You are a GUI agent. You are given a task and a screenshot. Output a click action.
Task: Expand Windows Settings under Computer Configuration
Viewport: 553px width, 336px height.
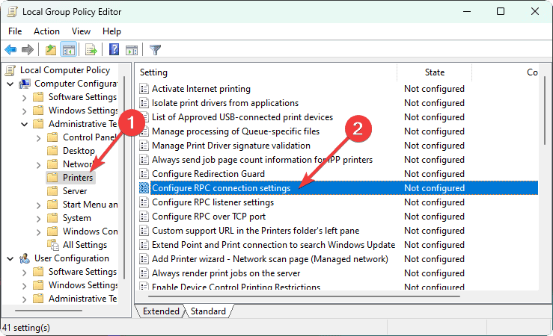[x=25, y=111]
